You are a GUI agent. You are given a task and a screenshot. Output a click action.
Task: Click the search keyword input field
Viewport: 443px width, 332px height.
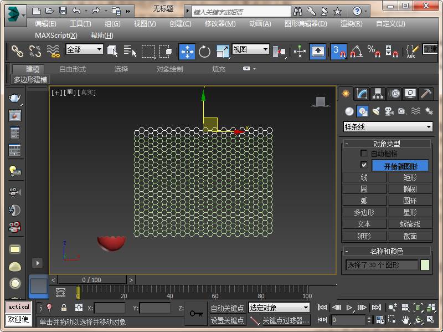pyautogui.click(x=241, y=12)
